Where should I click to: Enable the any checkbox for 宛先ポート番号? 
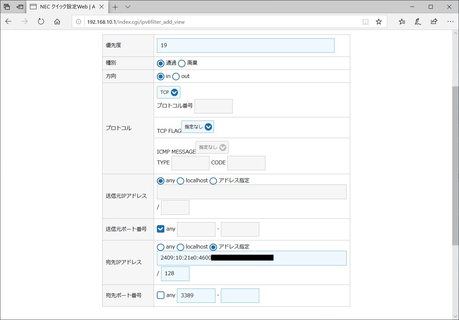coord(161,295)
